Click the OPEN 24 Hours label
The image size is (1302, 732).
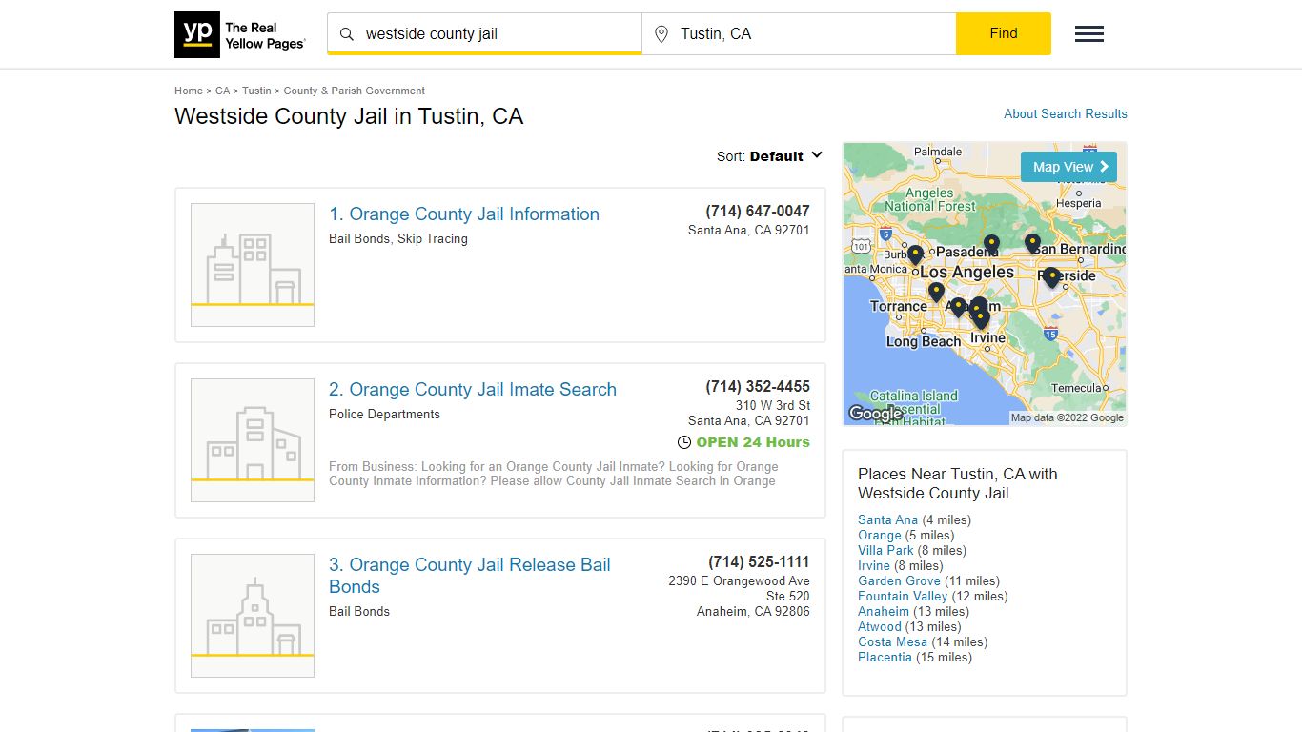click(x=753, y=442)
